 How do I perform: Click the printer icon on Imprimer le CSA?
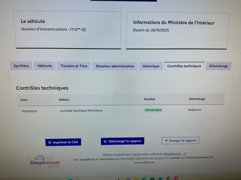[x=50, y=142]
